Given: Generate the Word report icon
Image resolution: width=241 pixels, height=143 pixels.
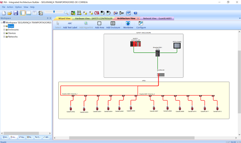Looking at the screenshot, I should [128, 13].
